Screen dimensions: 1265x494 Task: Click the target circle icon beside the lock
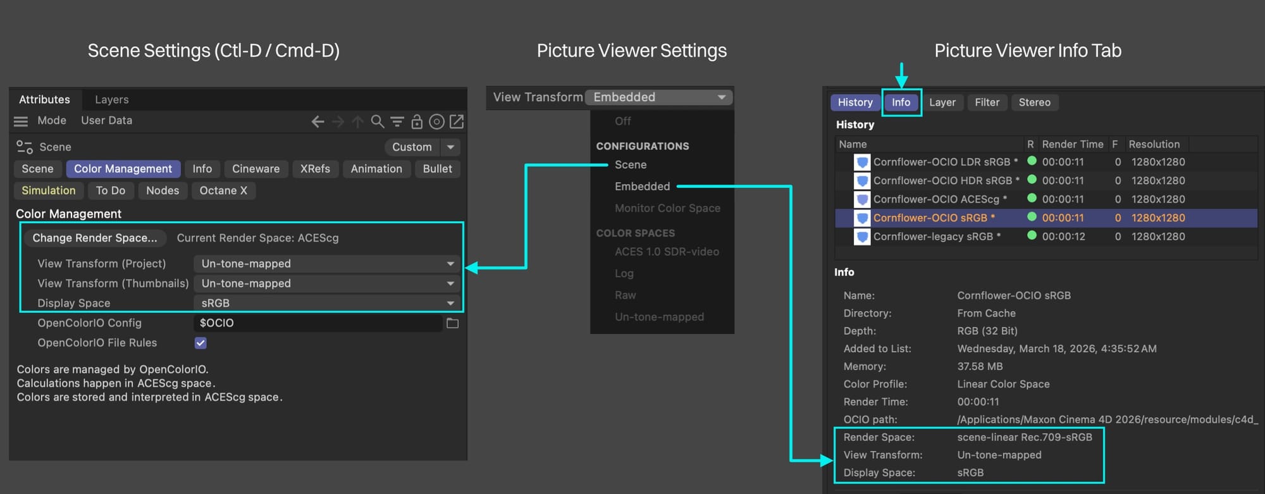[x=436, y=121]
